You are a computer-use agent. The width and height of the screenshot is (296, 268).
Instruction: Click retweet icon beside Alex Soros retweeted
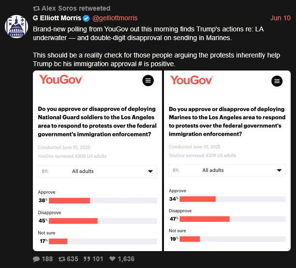click(x=36, y=8)
